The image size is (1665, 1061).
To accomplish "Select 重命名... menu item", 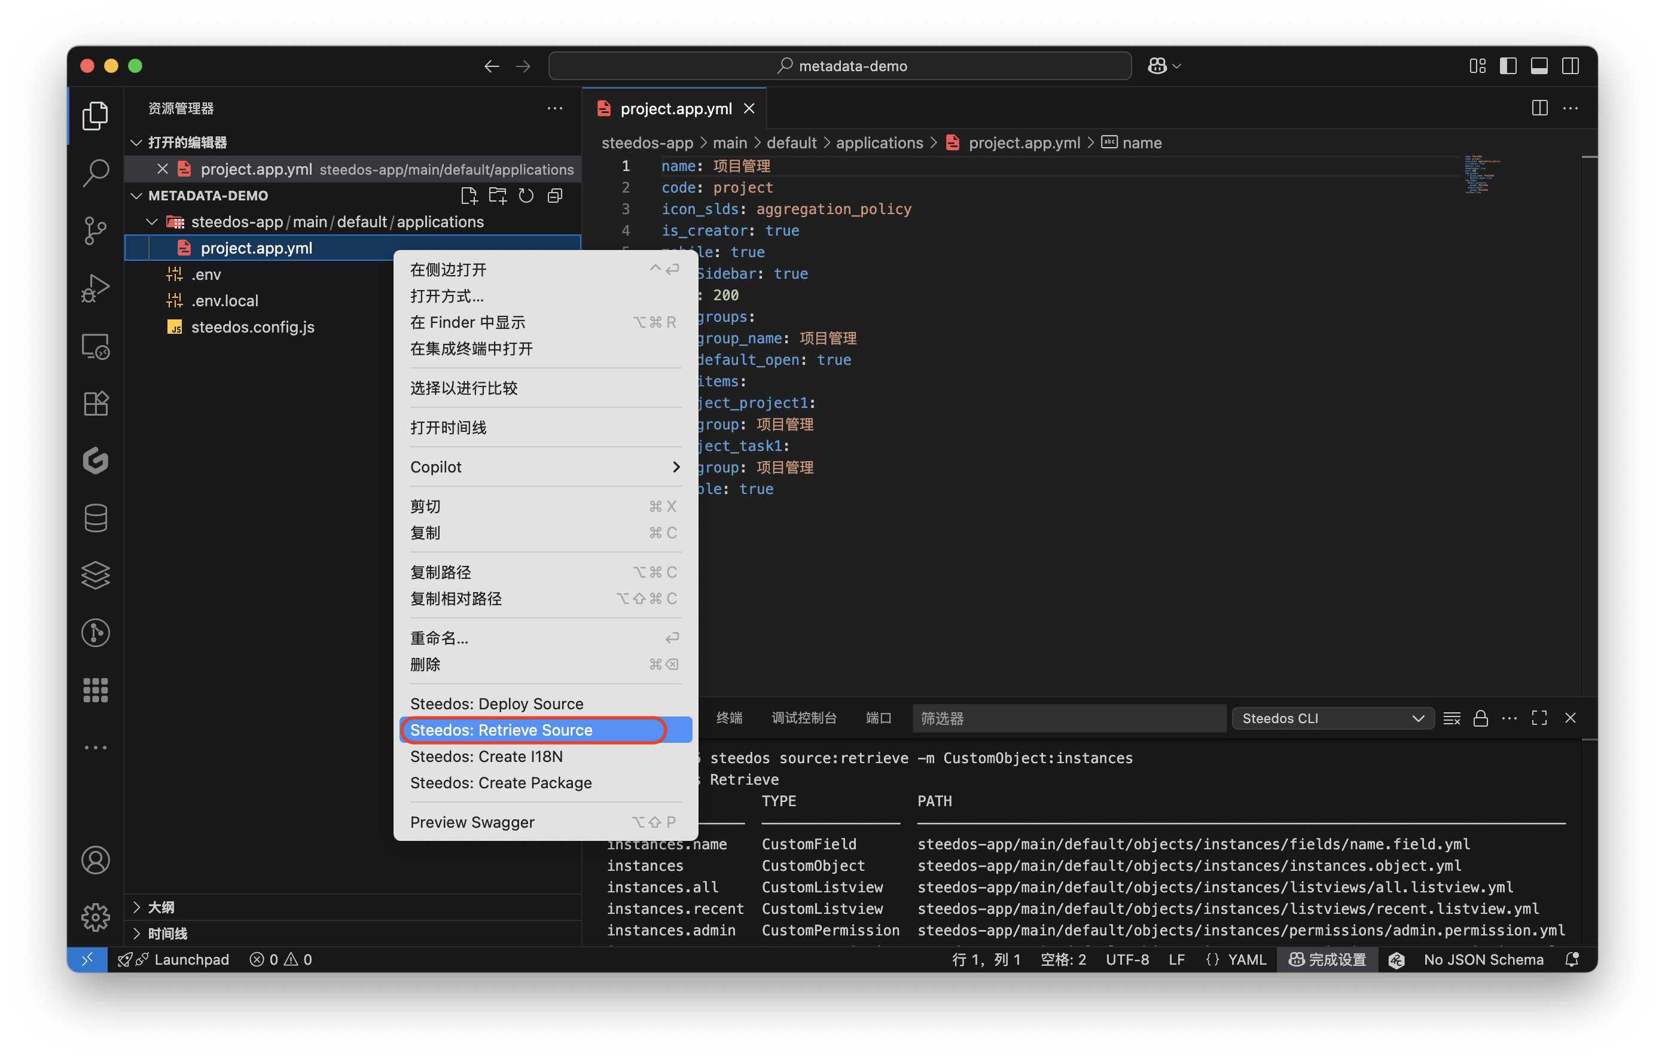I will [545, 638].
